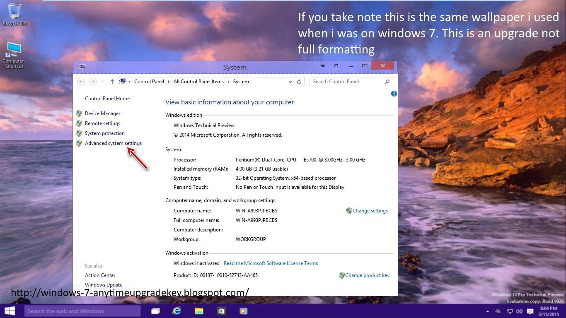This screenshot has height=318, width=566.
Task: Open the volume control tray icon
Action: coord(520,311)
